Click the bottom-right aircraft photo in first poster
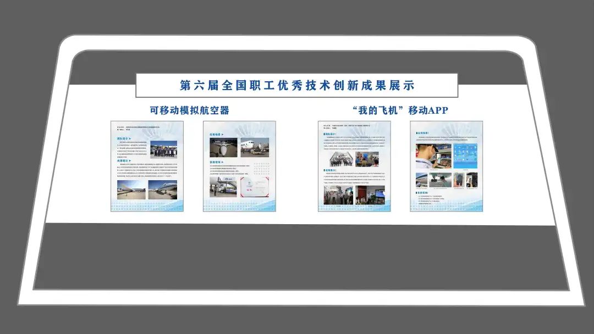The height and width of the screenshot is (334, 594). 163,191
